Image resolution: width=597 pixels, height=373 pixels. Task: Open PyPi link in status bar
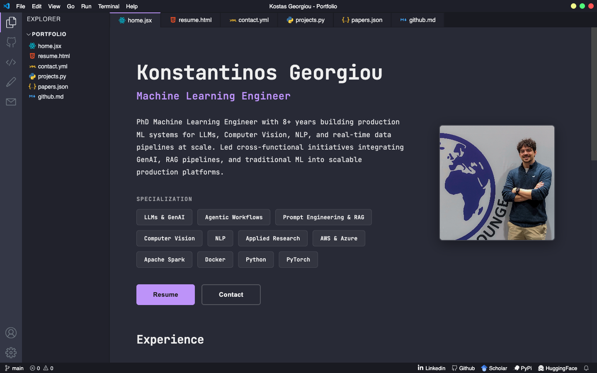tap(523, 368)
